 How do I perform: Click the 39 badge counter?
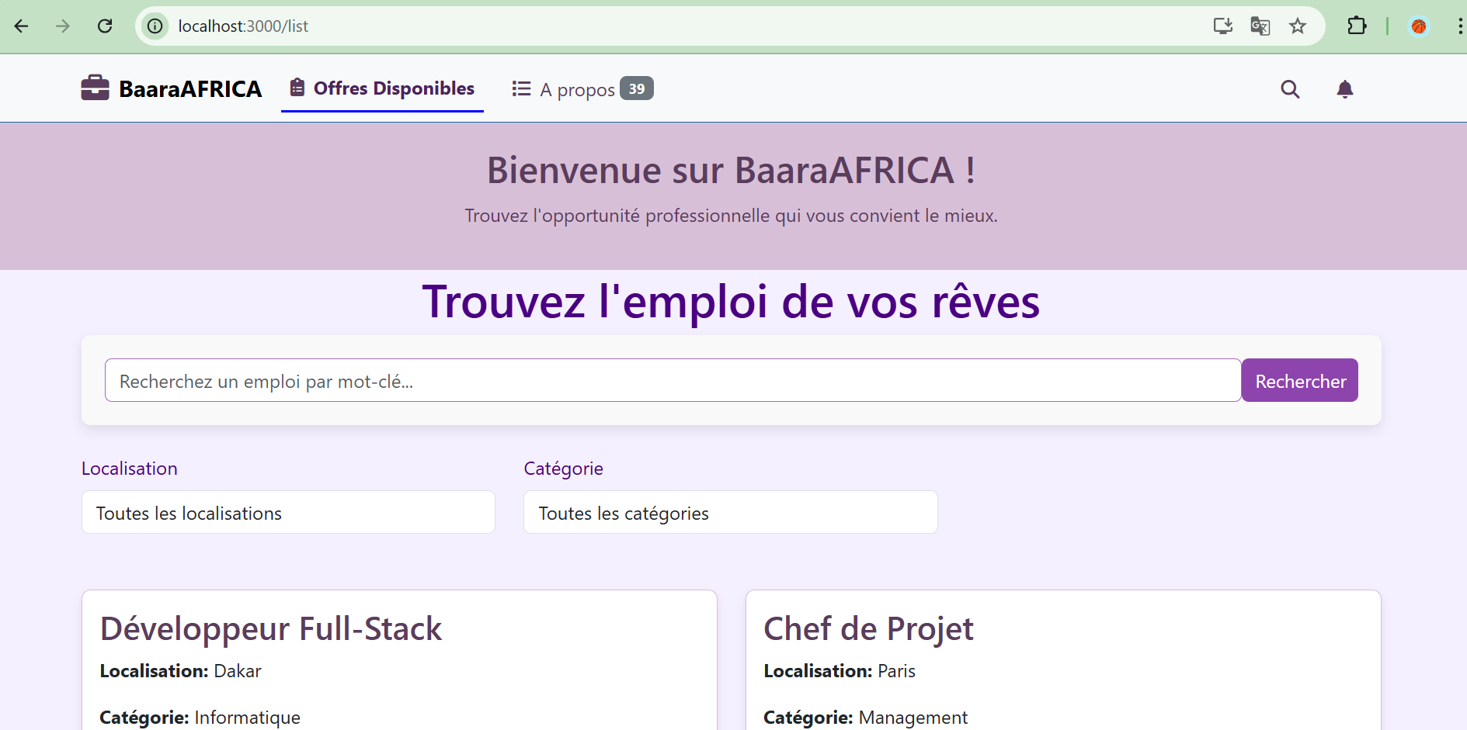(637, 88)
